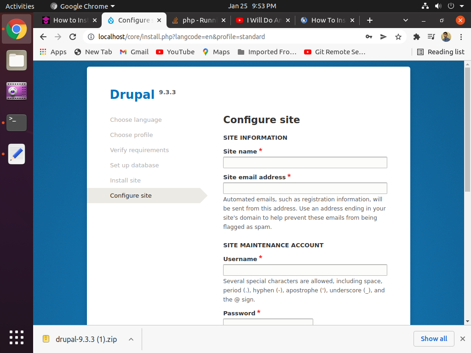
Task: Open the system menu arrow in top bar
Action: coord(462,6)
